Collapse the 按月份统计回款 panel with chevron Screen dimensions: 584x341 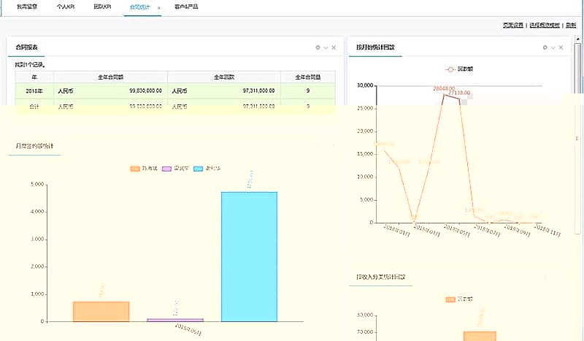point(553,47)
